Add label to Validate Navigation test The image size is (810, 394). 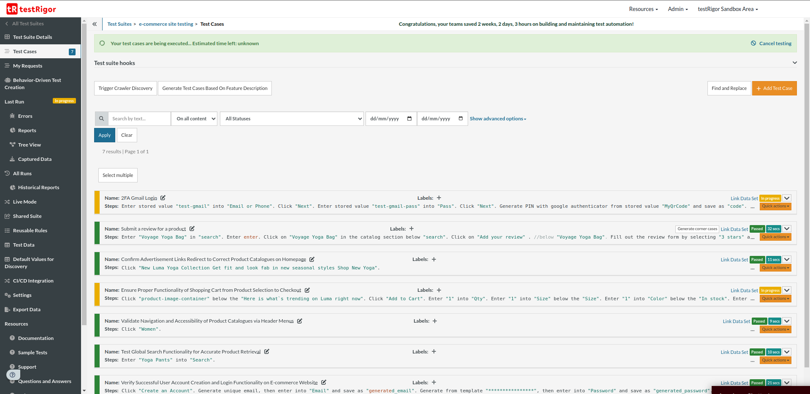click(x=435, y=321)
